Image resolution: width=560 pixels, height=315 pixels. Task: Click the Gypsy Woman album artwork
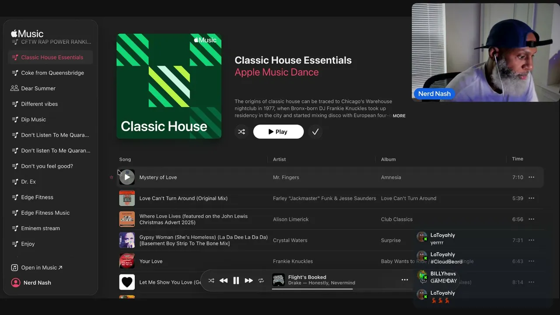(x=127, y=240)
